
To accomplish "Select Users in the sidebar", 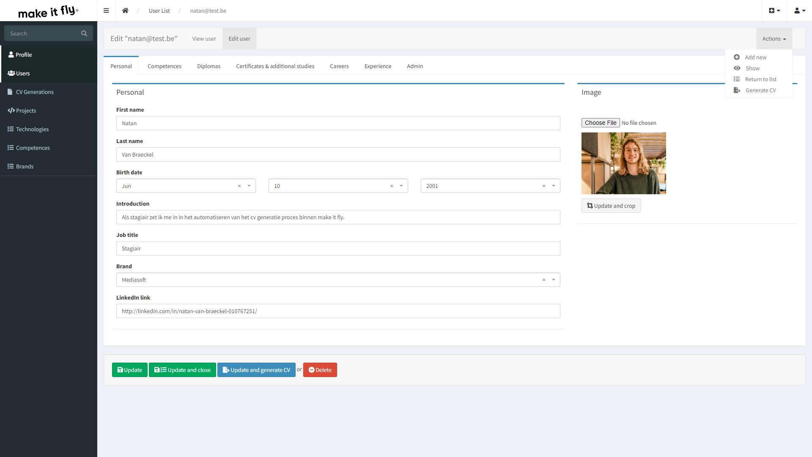I will tap(22, 73).
